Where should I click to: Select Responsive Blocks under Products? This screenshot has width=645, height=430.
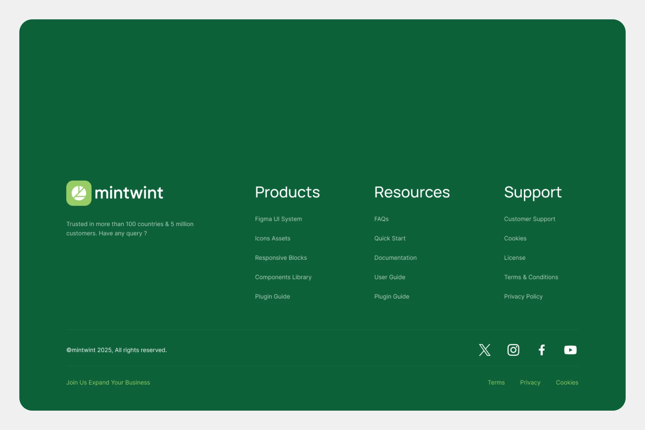(x=281, y=258)
